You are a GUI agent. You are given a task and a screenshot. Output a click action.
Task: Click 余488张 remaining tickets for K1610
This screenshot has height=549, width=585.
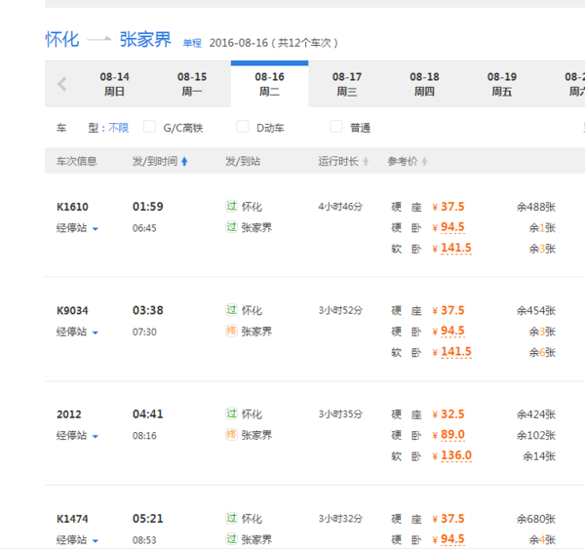tap(536, 207)
